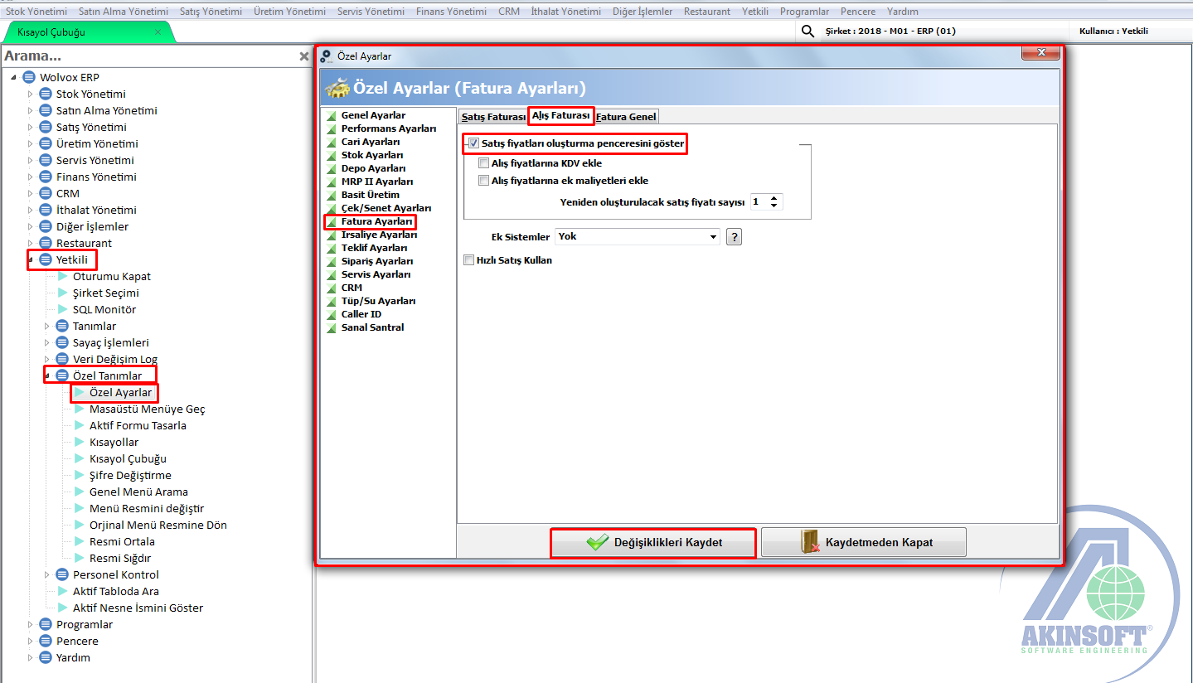This screenshot has width=1193, height=683.
Task: Click the green flag icon beside Stok Ayarları
Action: pos(332,155)
